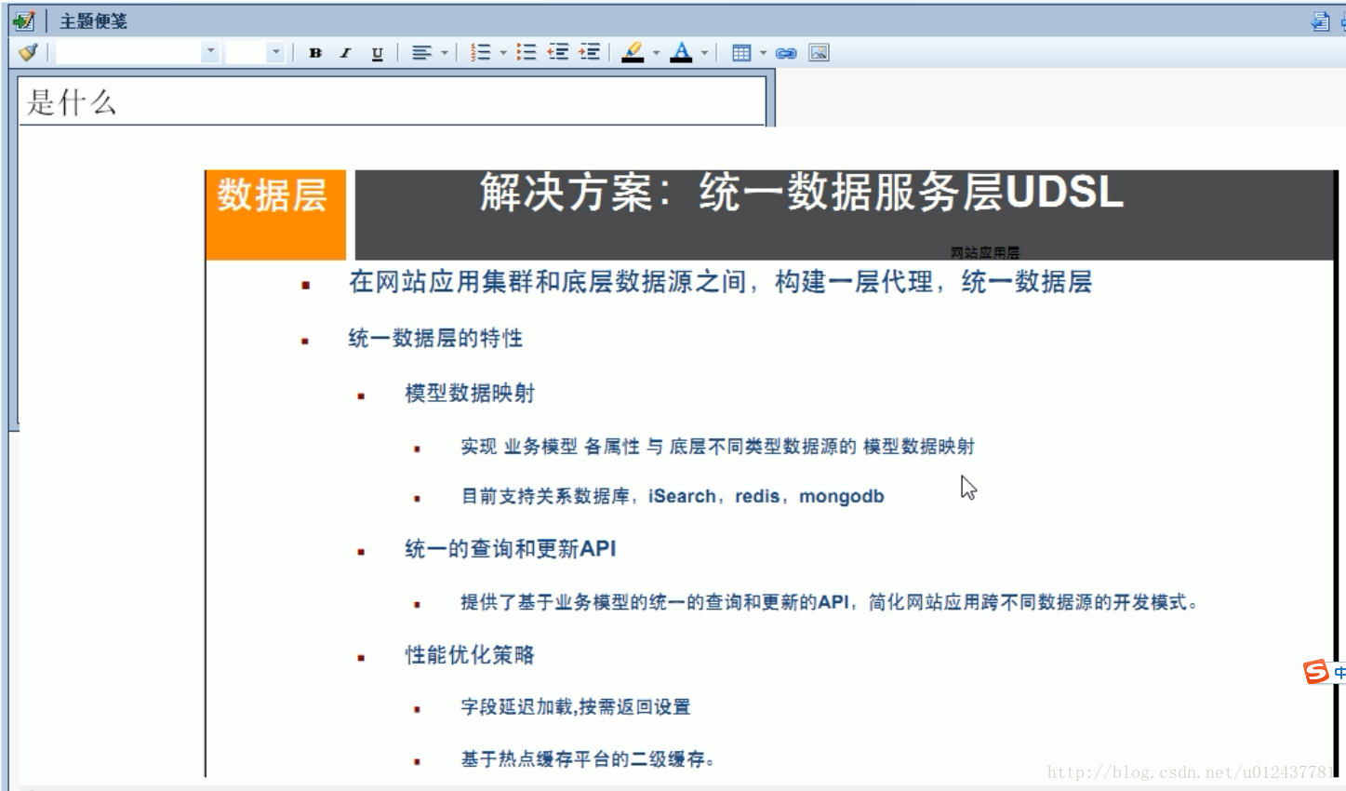Viewport: 1346px width, 791px height.
Task: Click the document icon at top right
Action: (1320, 20)
